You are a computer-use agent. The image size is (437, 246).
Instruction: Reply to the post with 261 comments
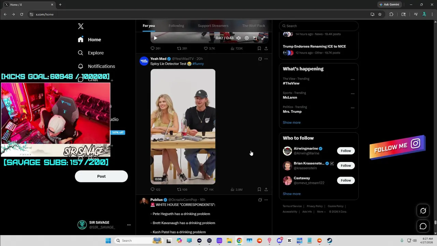tap(155, 49)
